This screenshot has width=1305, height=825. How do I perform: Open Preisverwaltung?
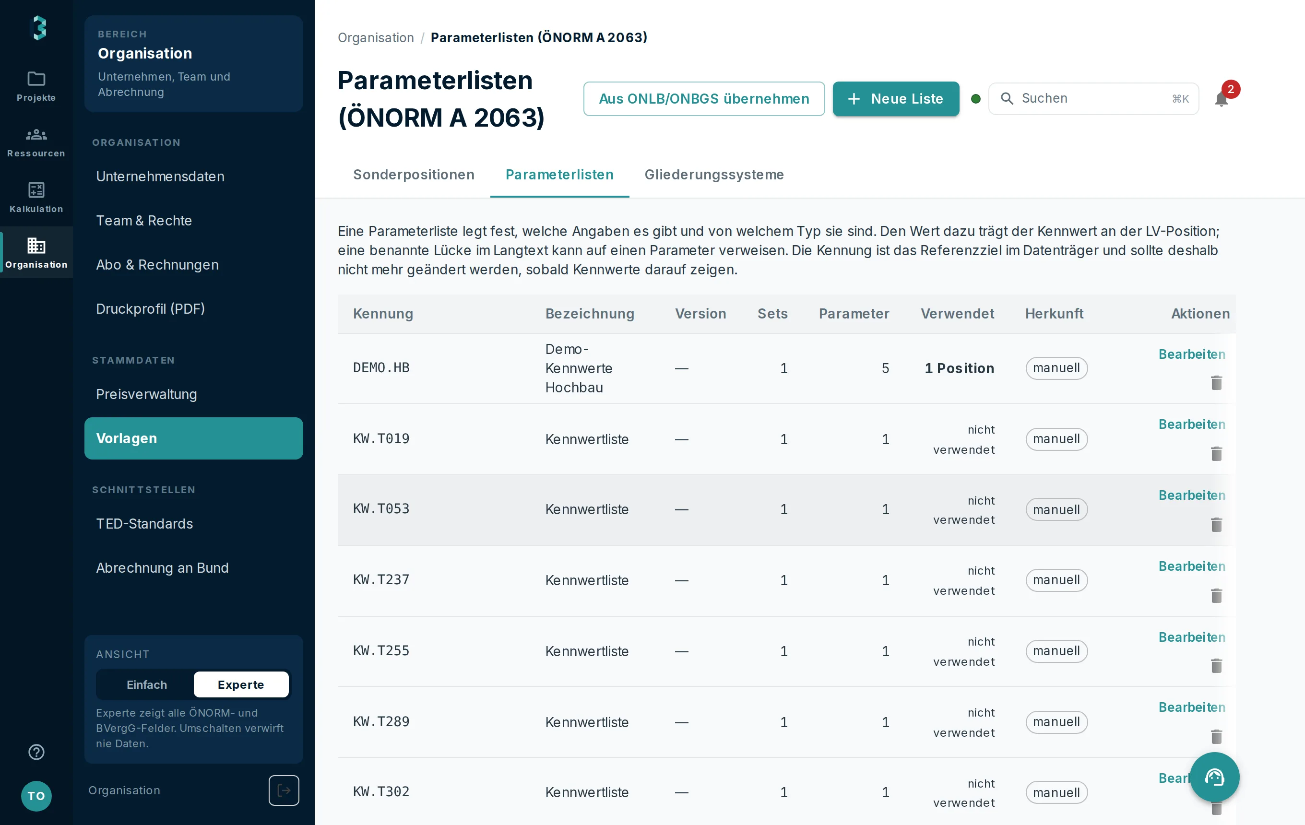tap(193, 394)
